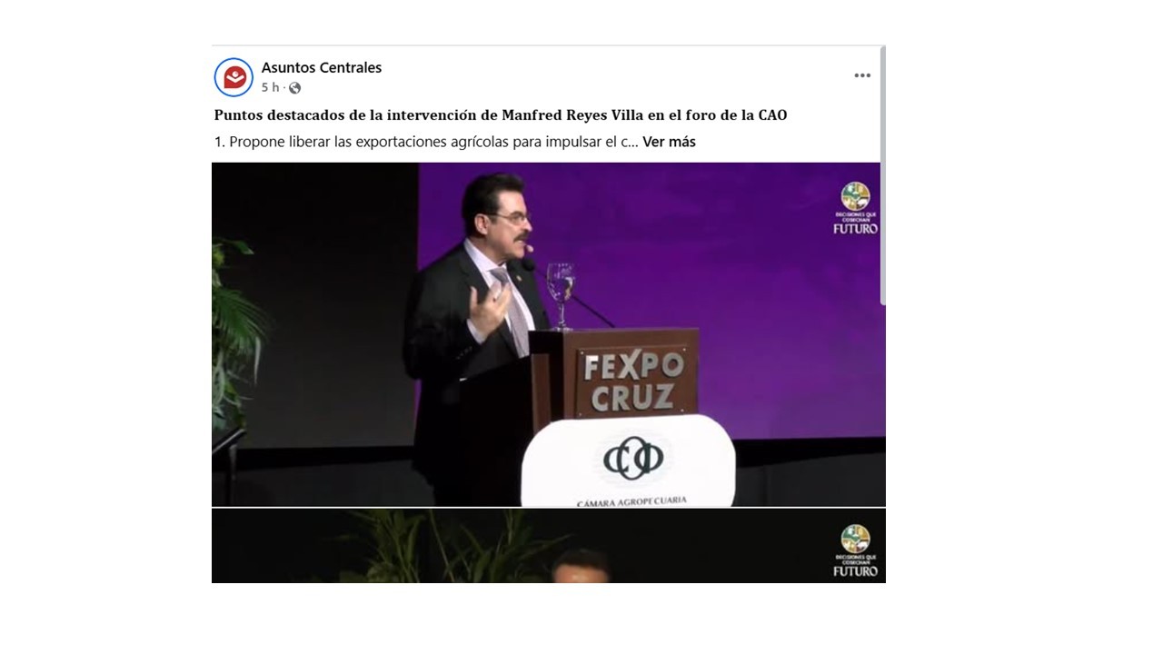Open the Asuntos Centrales profile picture
Screen dimensions: 1163x654
click(x=234, y=77)
